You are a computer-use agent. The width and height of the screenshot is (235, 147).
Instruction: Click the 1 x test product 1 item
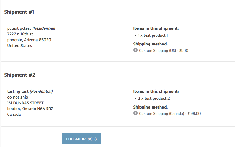point(153,35)
